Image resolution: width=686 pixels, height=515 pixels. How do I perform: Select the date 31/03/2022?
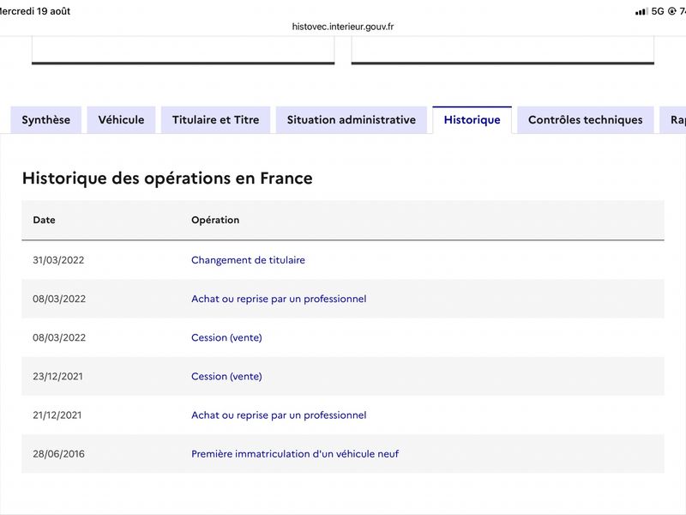coord(58,260)
